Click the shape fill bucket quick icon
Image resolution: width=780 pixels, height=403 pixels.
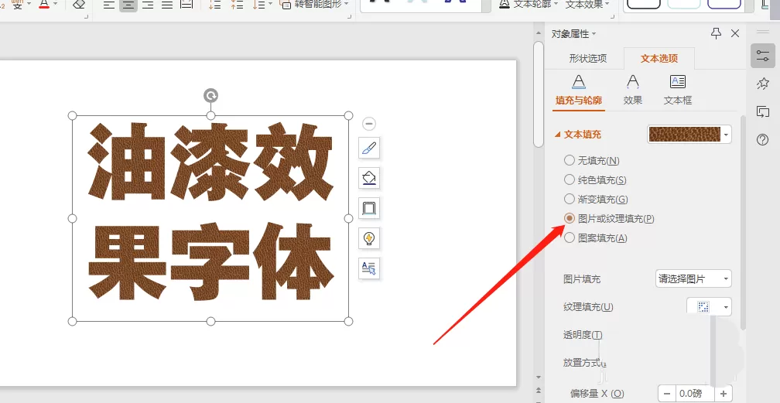(x=369, y=178)
